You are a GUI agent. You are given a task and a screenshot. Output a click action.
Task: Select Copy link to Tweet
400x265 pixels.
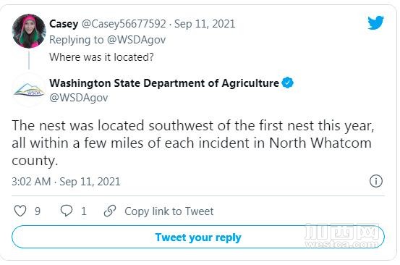point(169,211)
